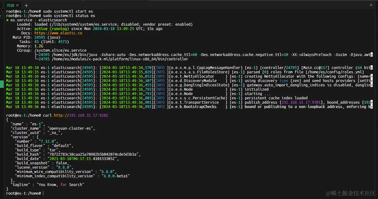
Task: Click the 'since Mon 2024-03-18 13:49:25 UTC' timestamp
Action: click(107, 28)
